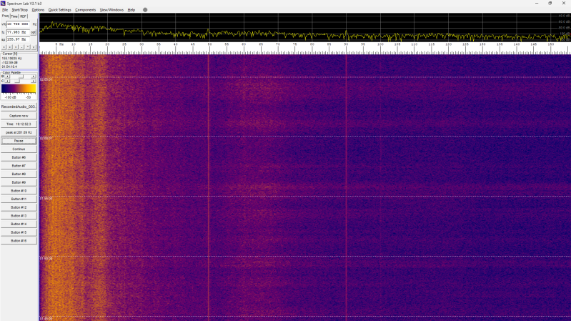Click the peak at 201.09 Hz button
The image size is (571, 321).
point(19,133)
